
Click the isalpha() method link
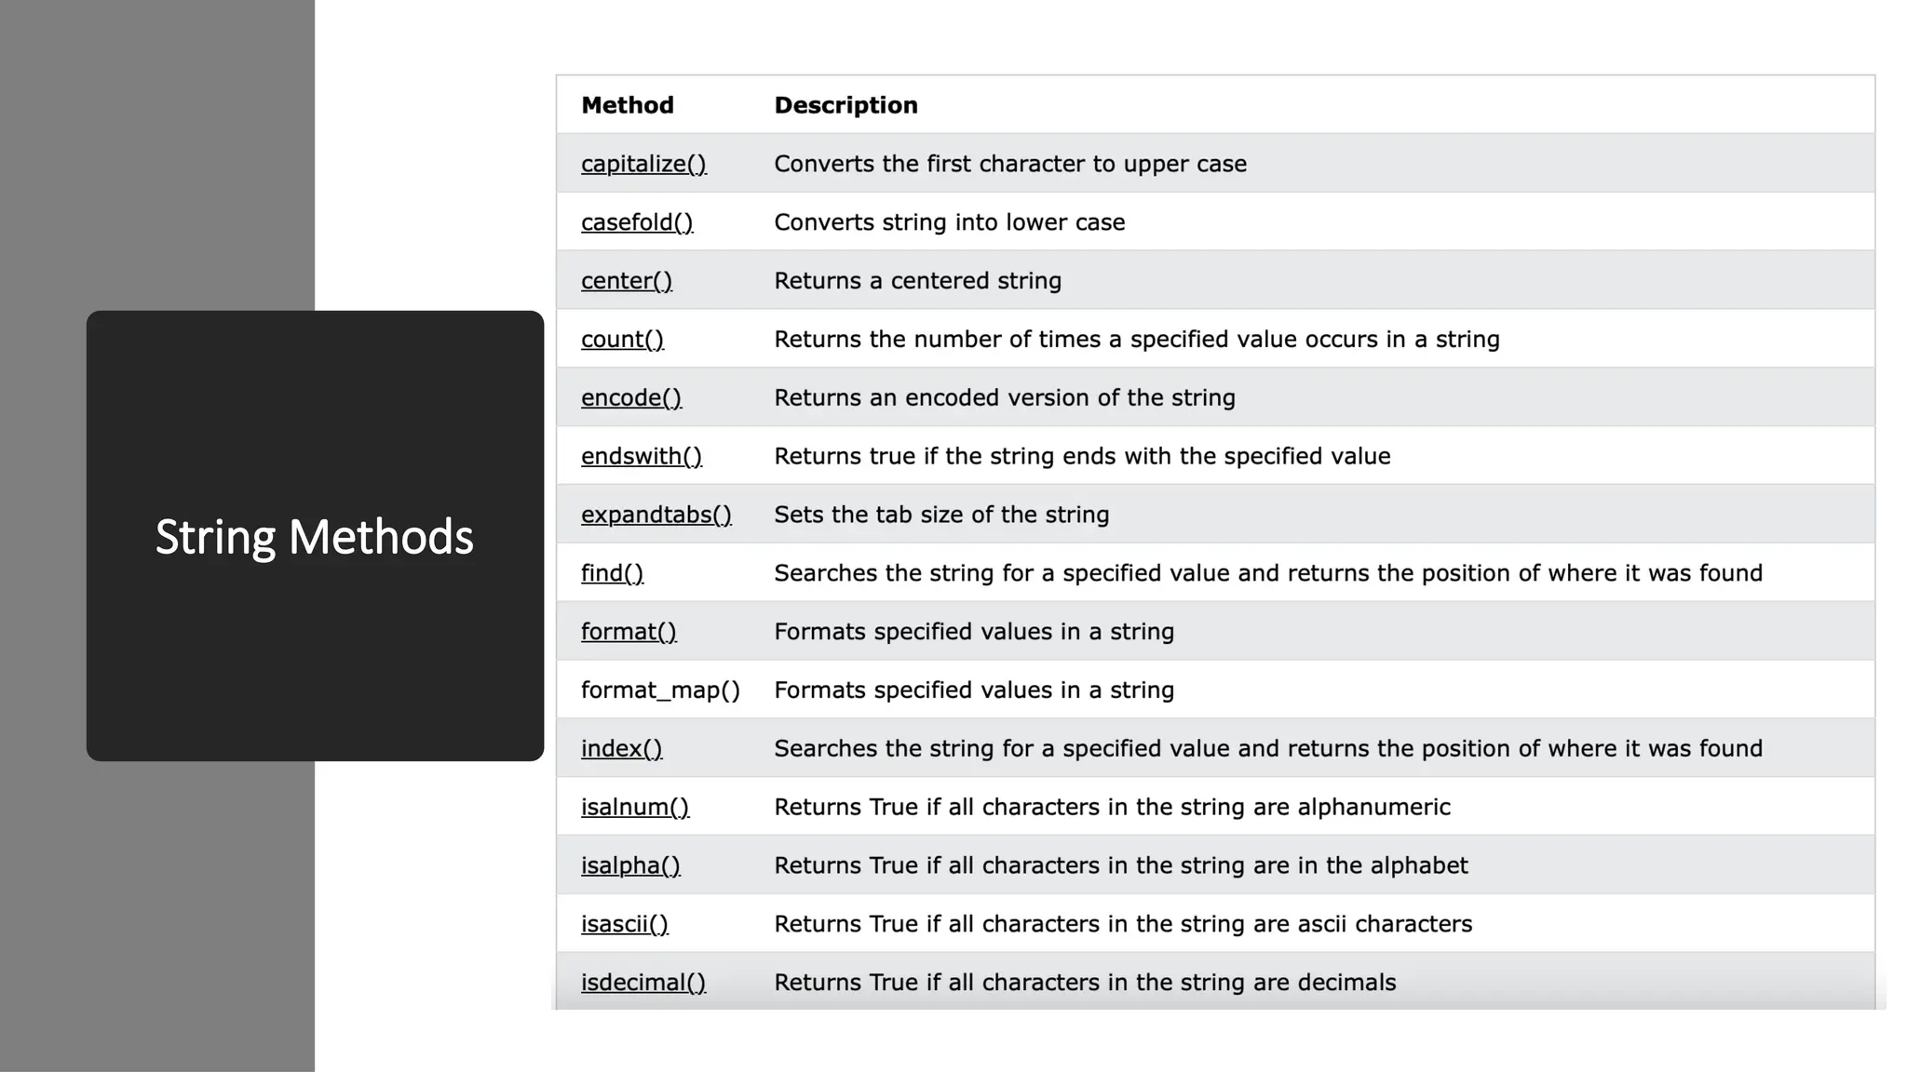coord(630,865)
